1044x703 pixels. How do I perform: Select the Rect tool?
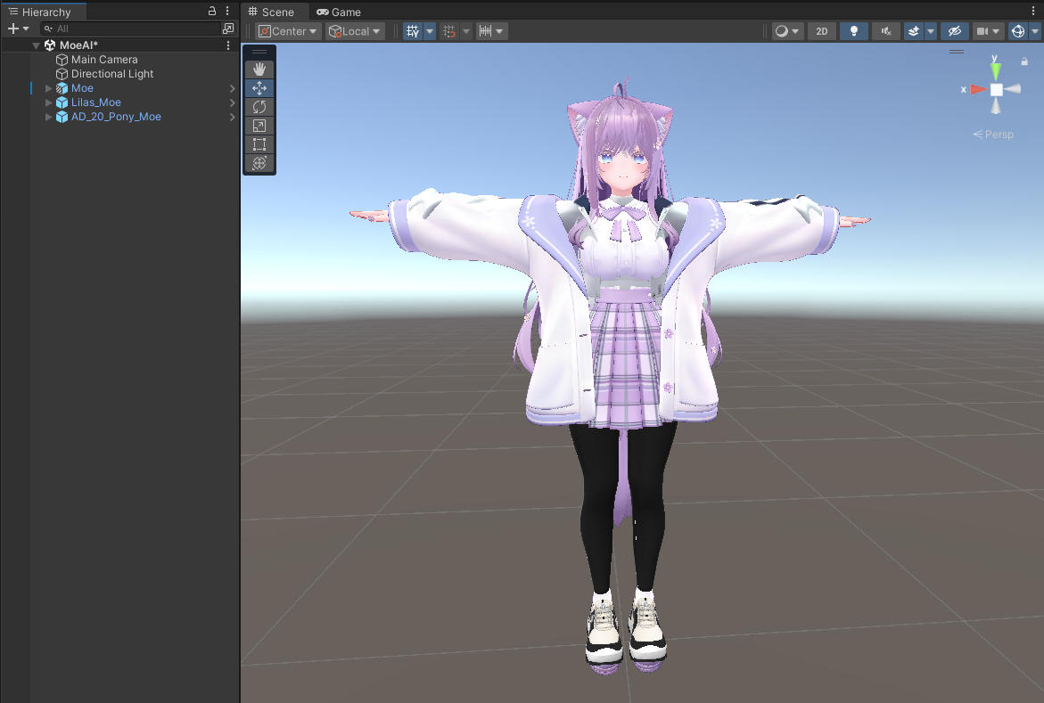pyautogui.click(x=259, y=143)
